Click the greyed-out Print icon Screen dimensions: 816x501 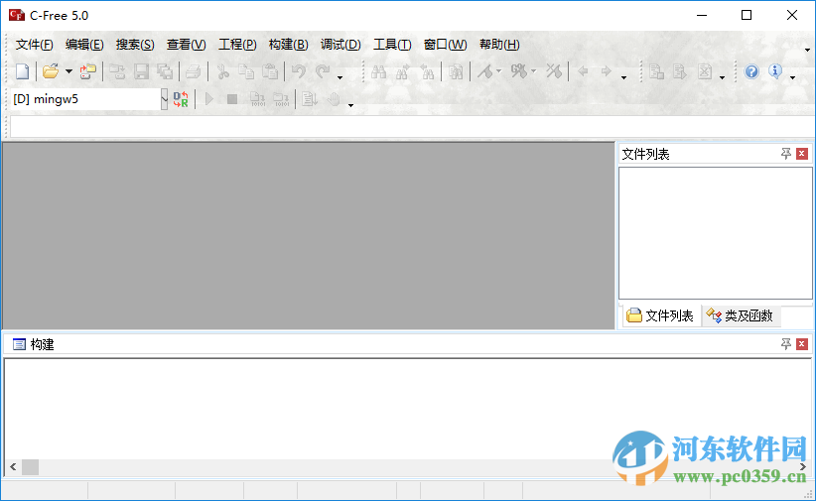coord(193,71)
